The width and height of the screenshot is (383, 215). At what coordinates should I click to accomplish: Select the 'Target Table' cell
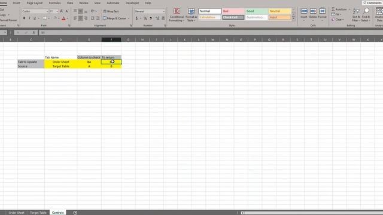click(61, 66)
